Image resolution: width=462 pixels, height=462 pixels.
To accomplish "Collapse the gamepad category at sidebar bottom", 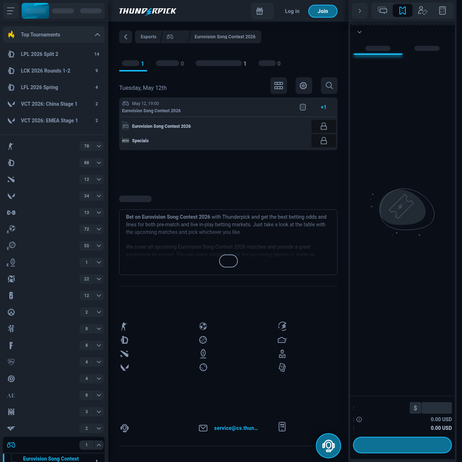I will (99, 445).
